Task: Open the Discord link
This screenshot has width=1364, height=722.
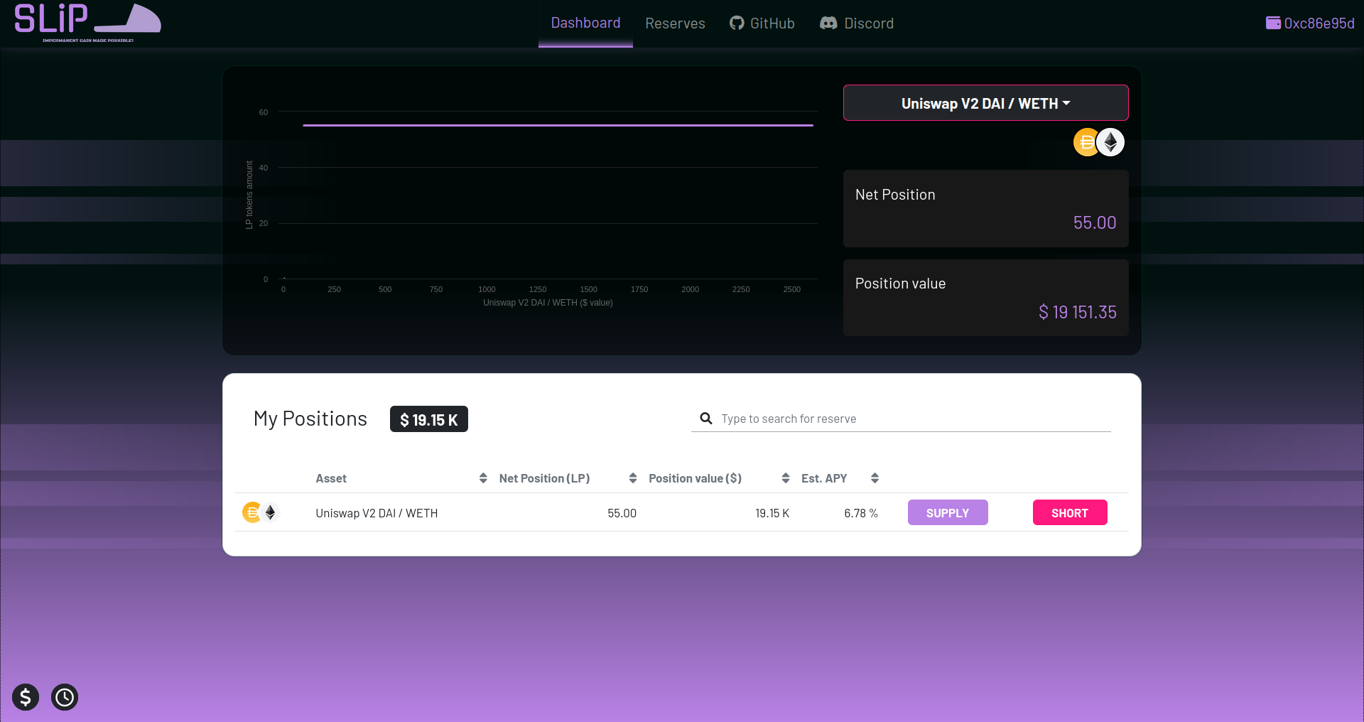Action: [857, 23]
